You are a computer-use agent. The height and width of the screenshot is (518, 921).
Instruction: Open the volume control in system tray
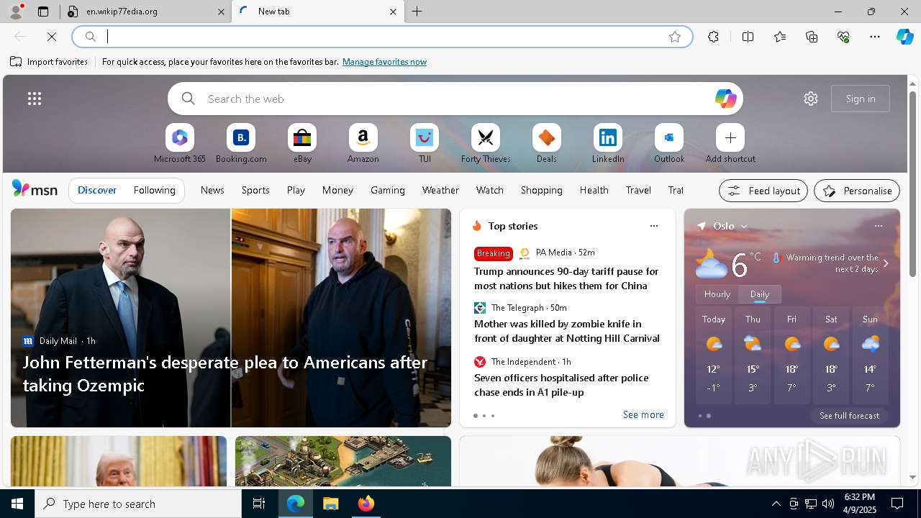coord(828,504)
